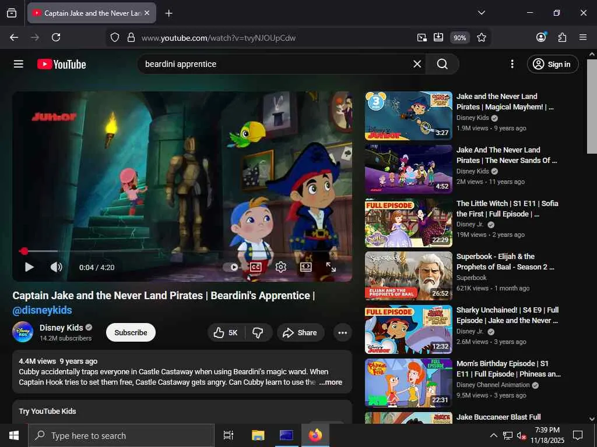597x447 pixels.
Task: Open The Little Witch Sofia thumbnail
Action: (409, 223)
